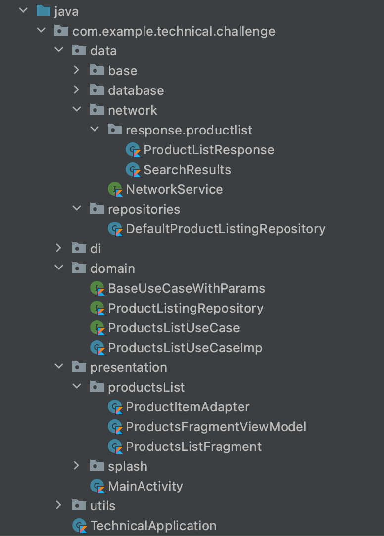Click the response.productlist package icon

pos(115,130)
